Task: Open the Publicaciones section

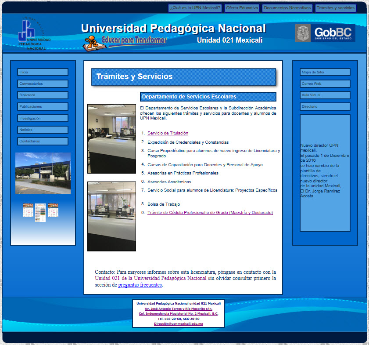Action: (43, 106)
